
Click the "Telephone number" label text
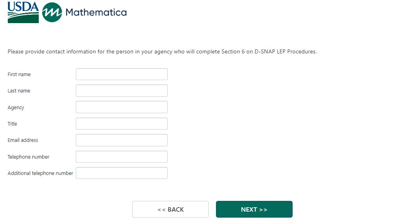pos(28,157)
